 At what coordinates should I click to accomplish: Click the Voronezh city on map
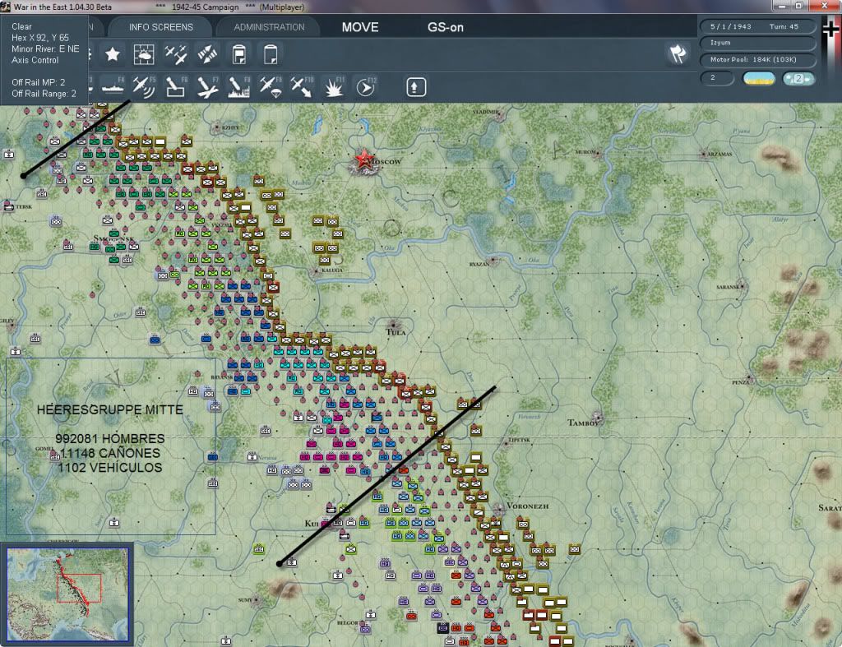(x=499, y=507)
